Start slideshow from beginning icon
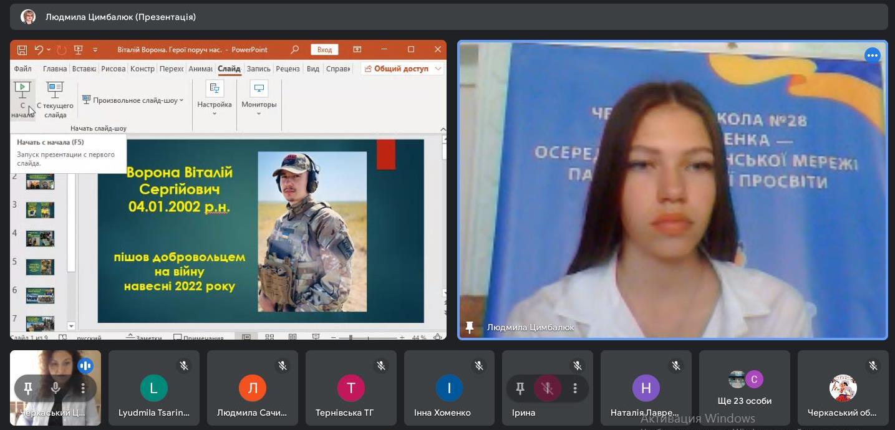This screenshot has width=895, height=430. 22,90
